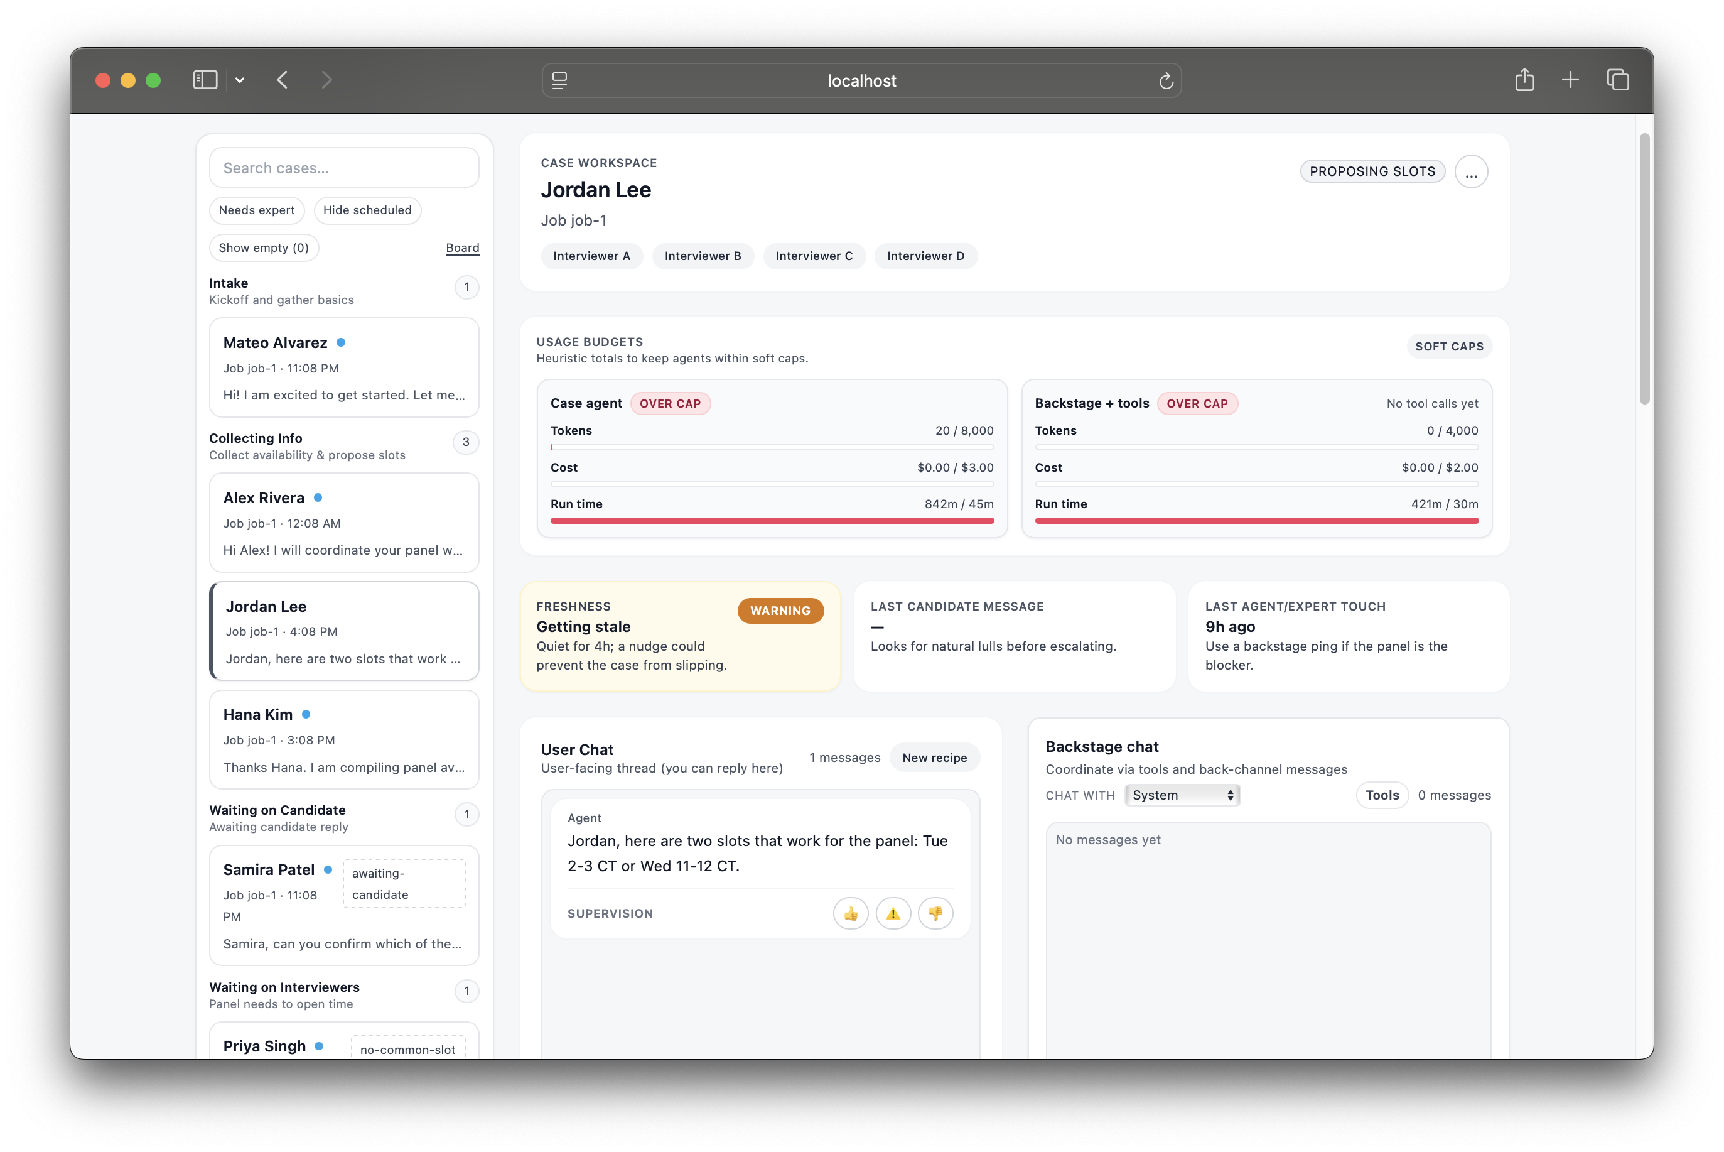This screenshot has width=1724, height=1152.
Task: Open a new browser tab
Action: tap(1570, 80)
